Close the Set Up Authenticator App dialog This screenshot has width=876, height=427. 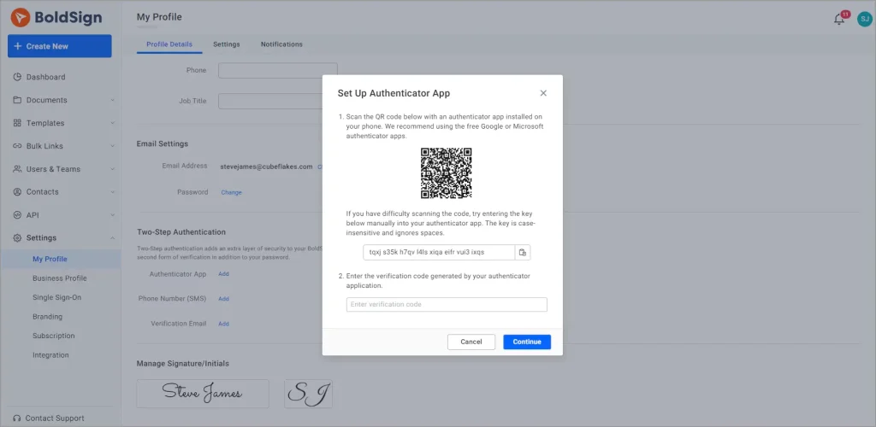tap(543, 93)
